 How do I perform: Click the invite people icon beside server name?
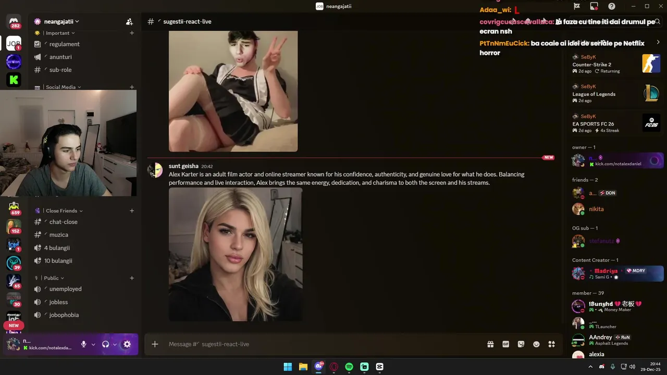click(x=129, y=21)
